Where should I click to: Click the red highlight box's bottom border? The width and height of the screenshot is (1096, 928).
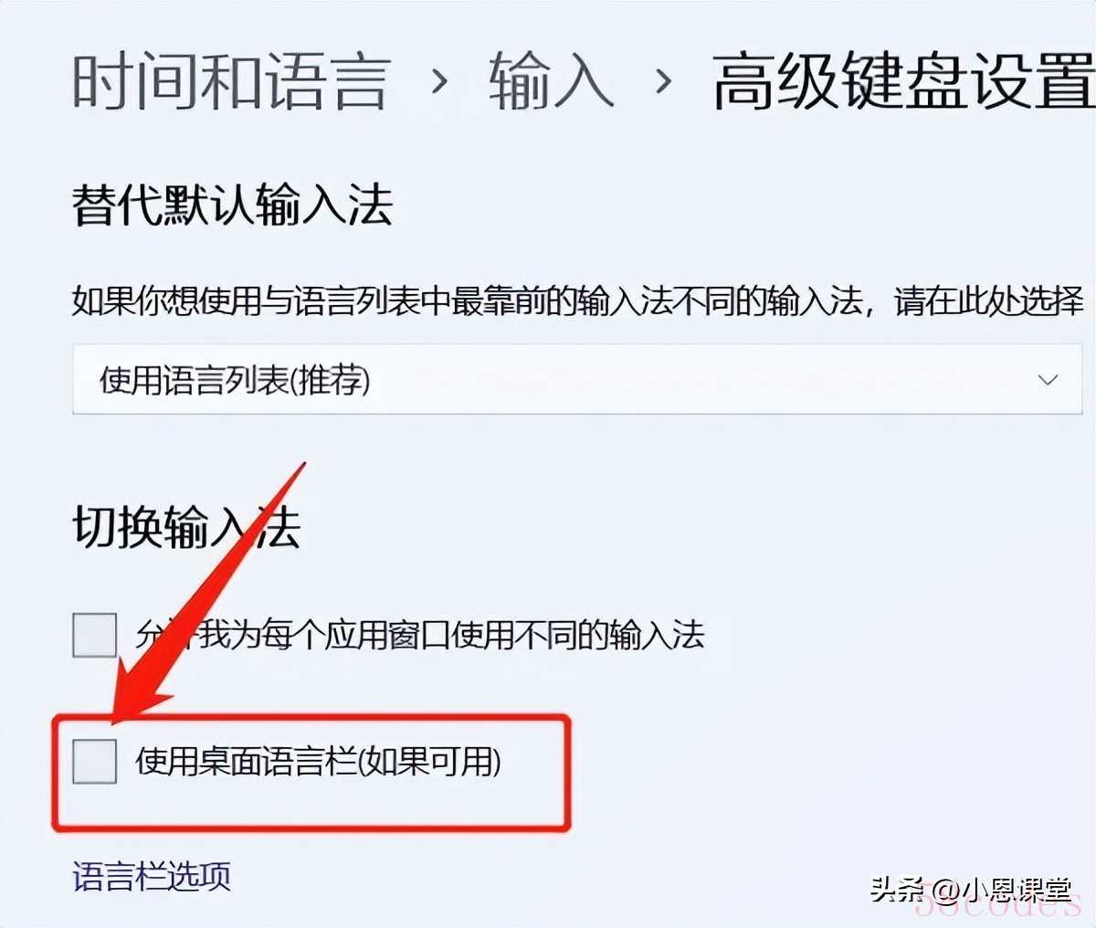pyautogui.click(x=311, y=828)
